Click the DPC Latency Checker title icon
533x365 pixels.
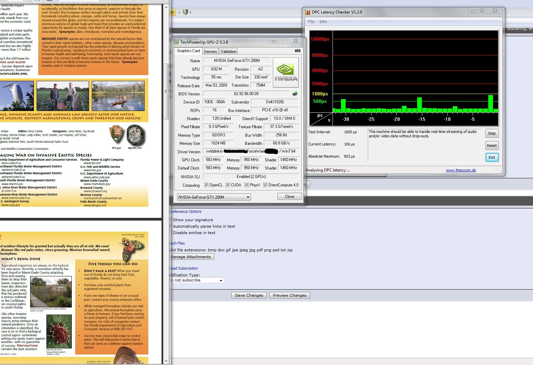(307, 12)
